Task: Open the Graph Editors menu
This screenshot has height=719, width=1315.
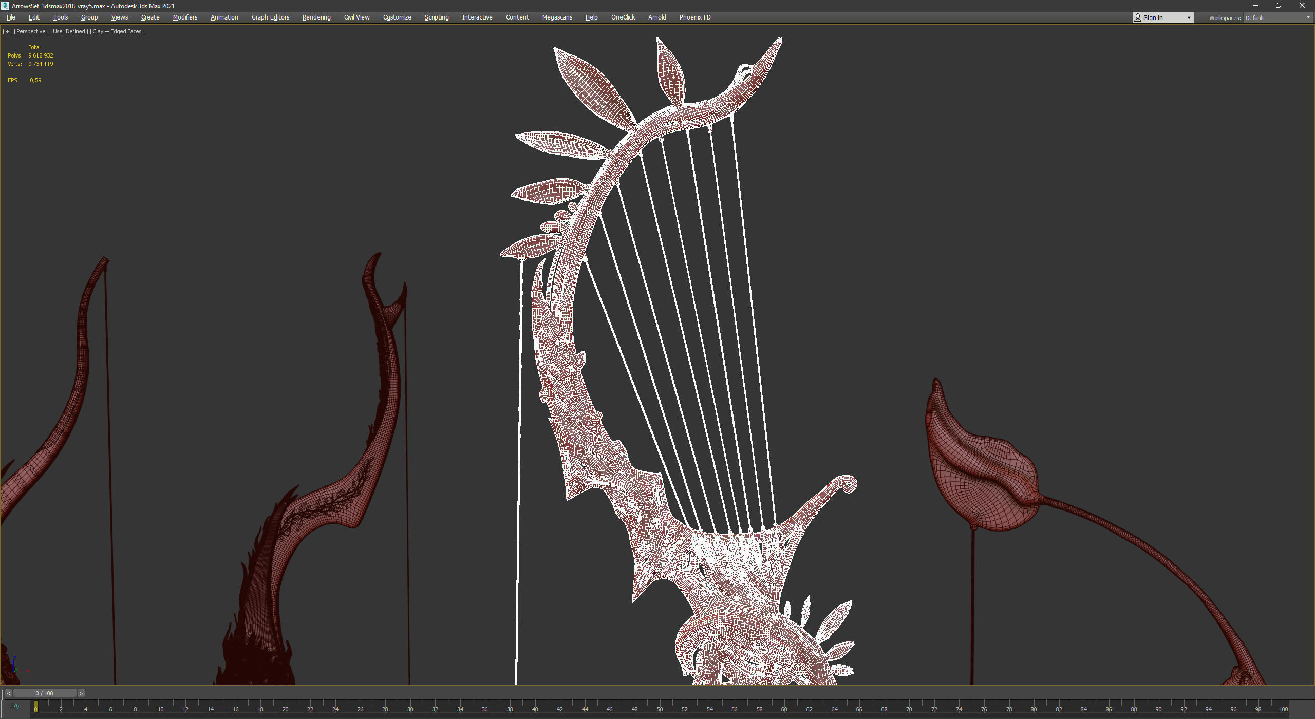Action: tap(270, 17)
